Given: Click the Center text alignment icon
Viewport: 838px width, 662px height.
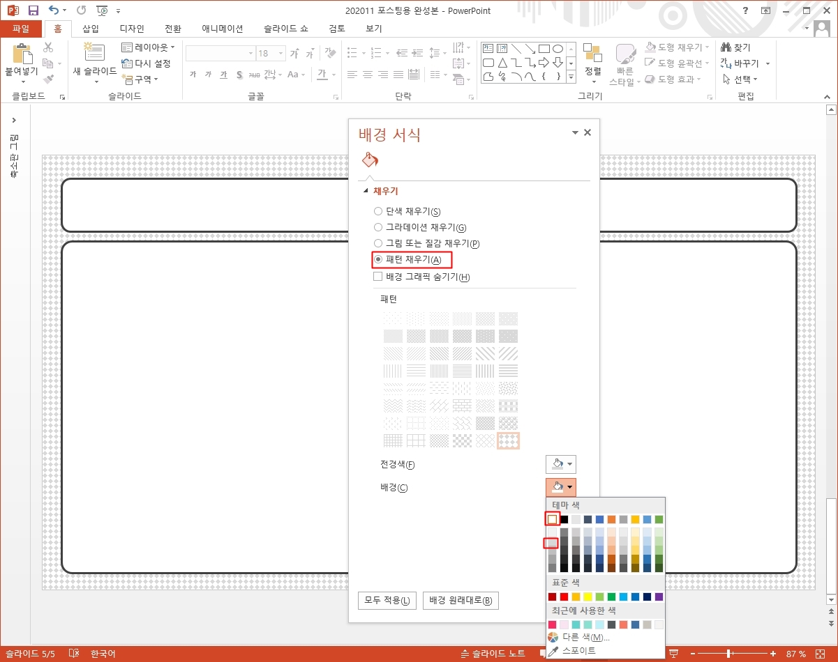Looking at the screenshot, I should (367, 75).
